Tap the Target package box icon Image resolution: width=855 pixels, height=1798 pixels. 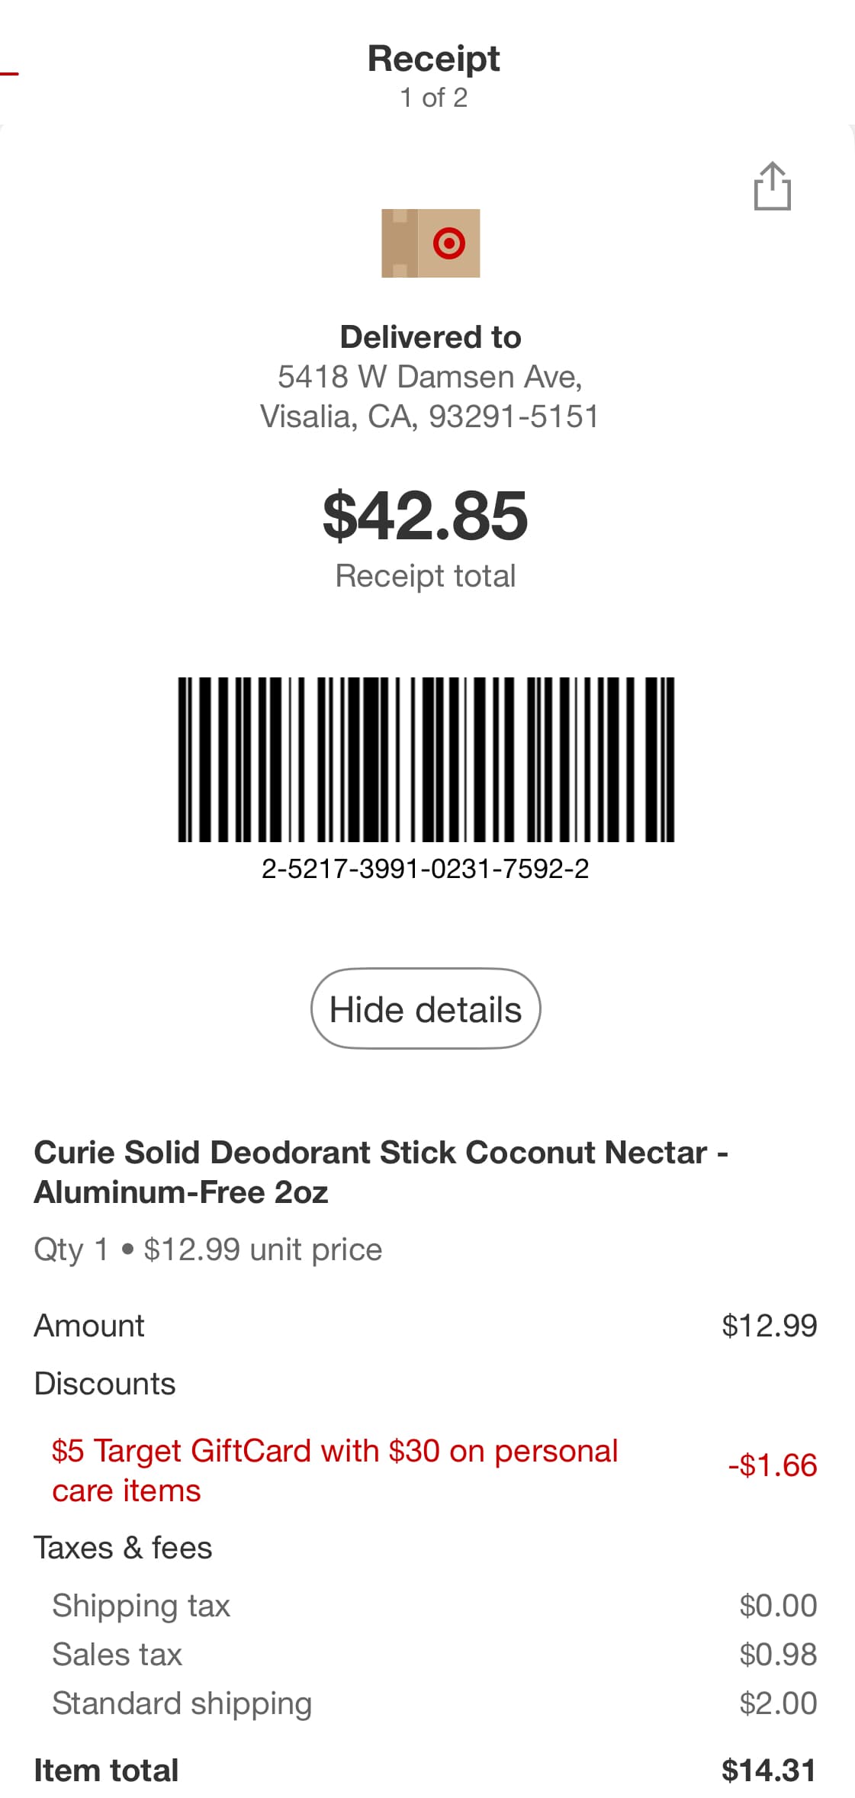click(431, 243)
